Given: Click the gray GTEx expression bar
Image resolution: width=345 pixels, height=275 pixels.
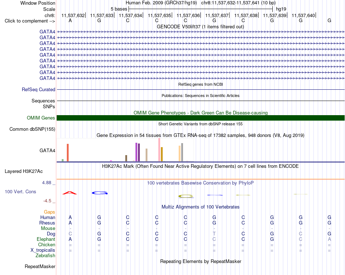Looking at the screenshot, I should pos(182,152).
